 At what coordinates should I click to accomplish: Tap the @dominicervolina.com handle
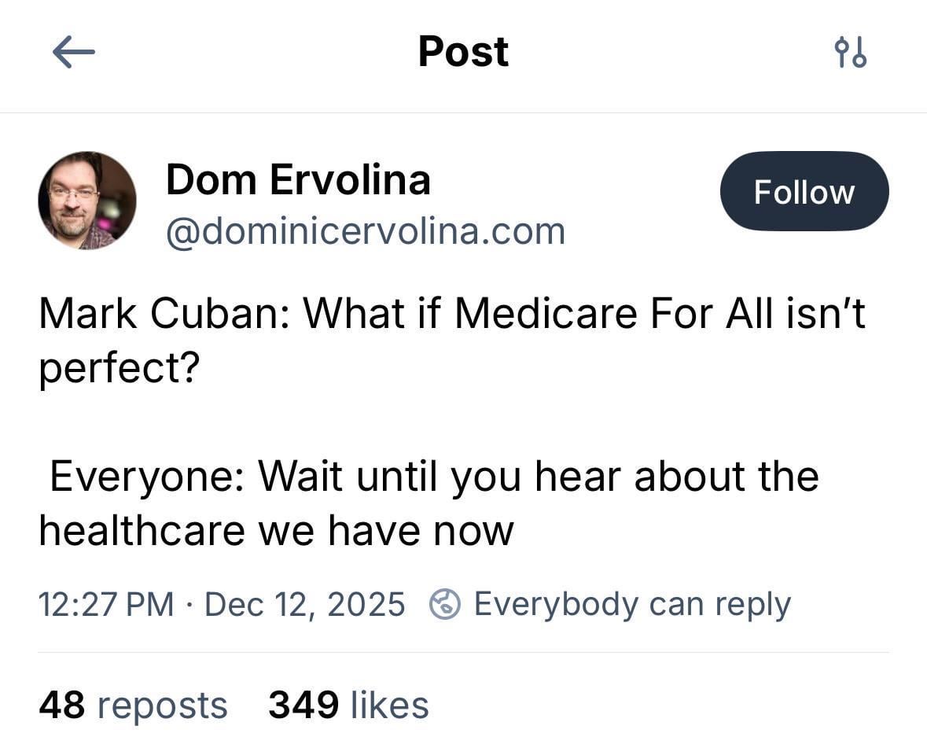click(x=365, y=231)
